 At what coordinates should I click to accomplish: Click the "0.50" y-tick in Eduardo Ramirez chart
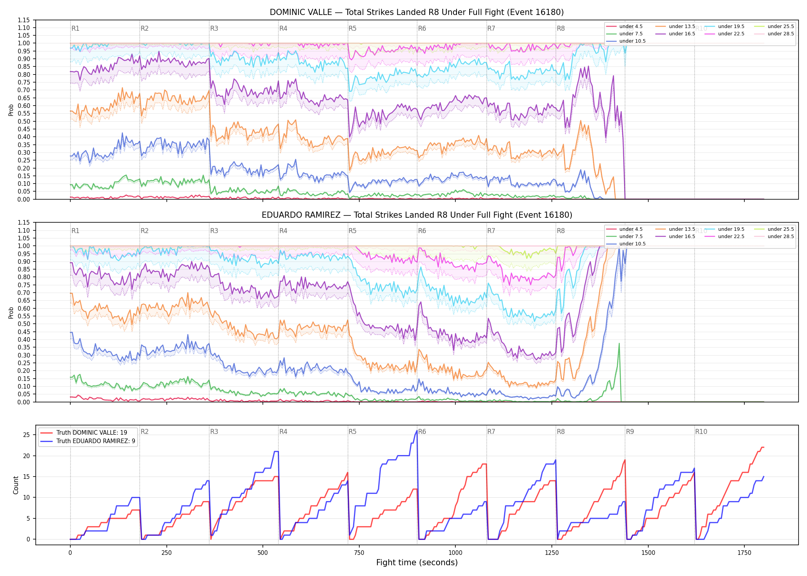coord(24,324)
